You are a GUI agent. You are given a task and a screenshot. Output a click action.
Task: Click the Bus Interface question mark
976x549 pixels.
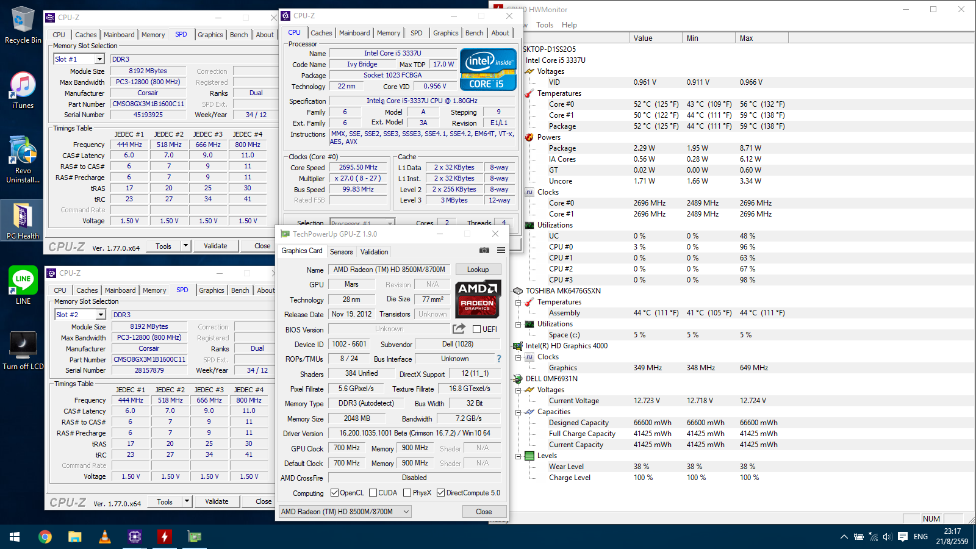tap(498, 359)
